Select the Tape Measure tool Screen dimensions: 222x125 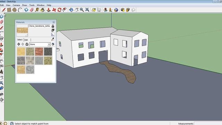point(37,10)
